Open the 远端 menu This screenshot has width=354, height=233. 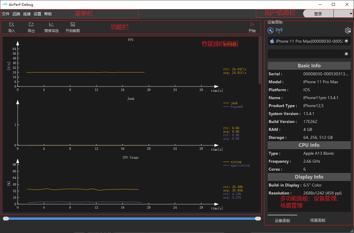(16, 14)
